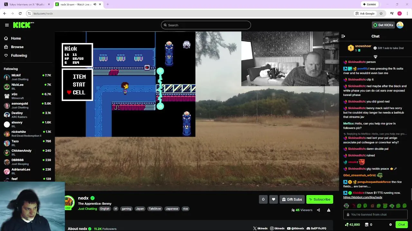Viewport: 412px width, 231px height.
Task: Click the banned chat input box
Action: pos(375,215)
